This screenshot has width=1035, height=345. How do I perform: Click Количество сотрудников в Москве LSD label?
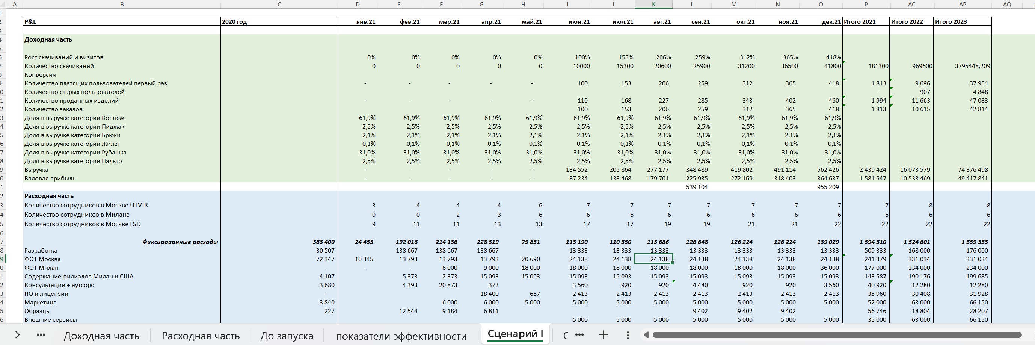[82, 224]
